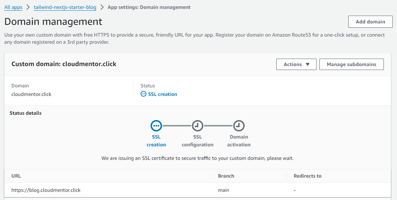This screenshot has width=397, height=200.
Task: Select the URL column header
Action: (16, 176)
